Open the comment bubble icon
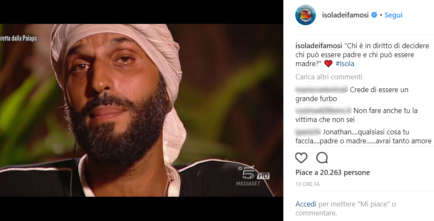Screen dimensions: 434x221 322,158
